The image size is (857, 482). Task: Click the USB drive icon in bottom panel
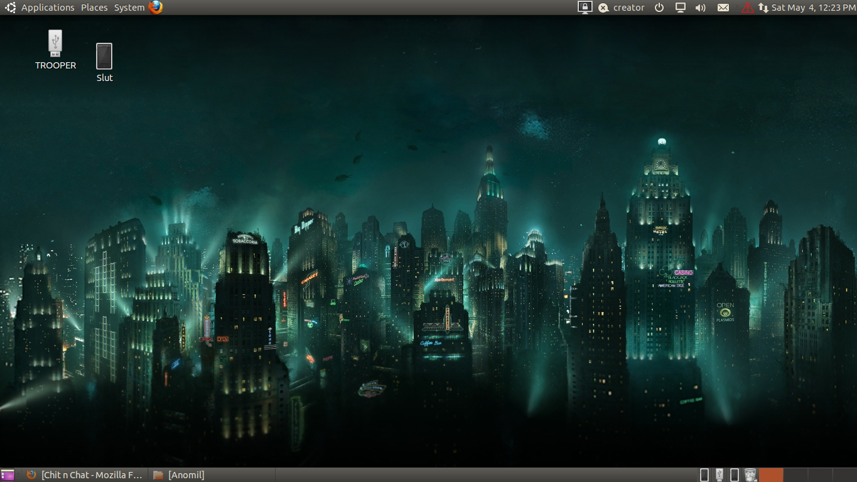coord(720,475)
